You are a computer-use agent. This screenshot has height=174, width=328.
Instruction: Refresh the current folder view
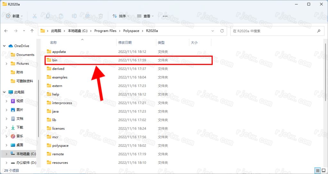(222, 31)
